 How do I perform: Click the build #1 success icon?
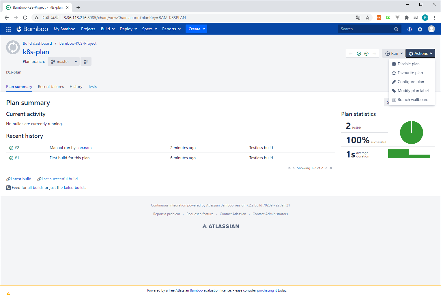[11, 158]
